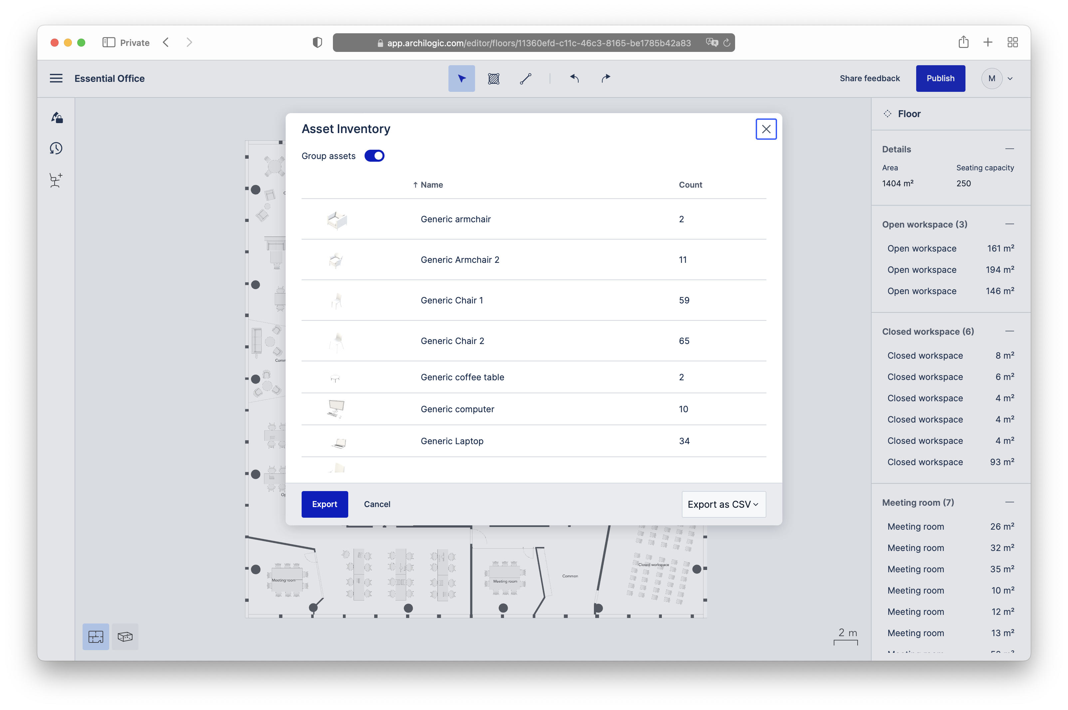This screenshot has height=710, width=1068.
Task: Open the user account M dropdown
Action: coord(997,78)
